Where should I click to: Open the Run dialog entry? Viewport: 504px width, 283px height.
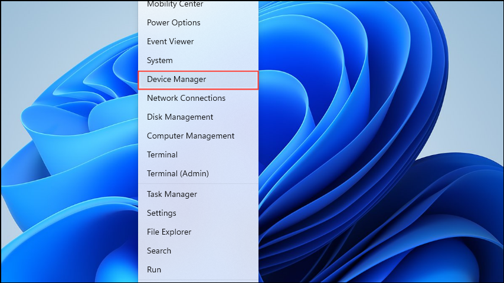[x=154, y=269]
